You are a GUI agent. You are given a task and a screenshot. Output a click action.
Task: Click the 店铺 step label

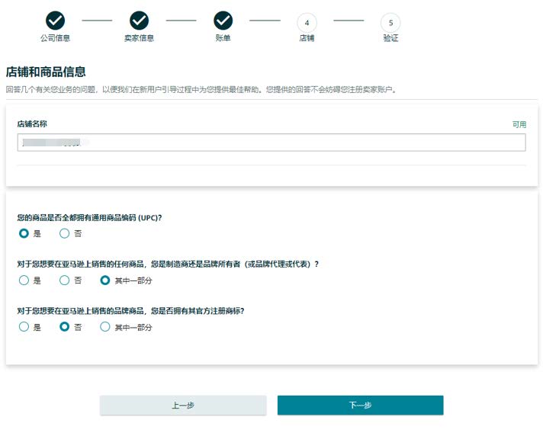pyautogui.click(x=307, y=38)
